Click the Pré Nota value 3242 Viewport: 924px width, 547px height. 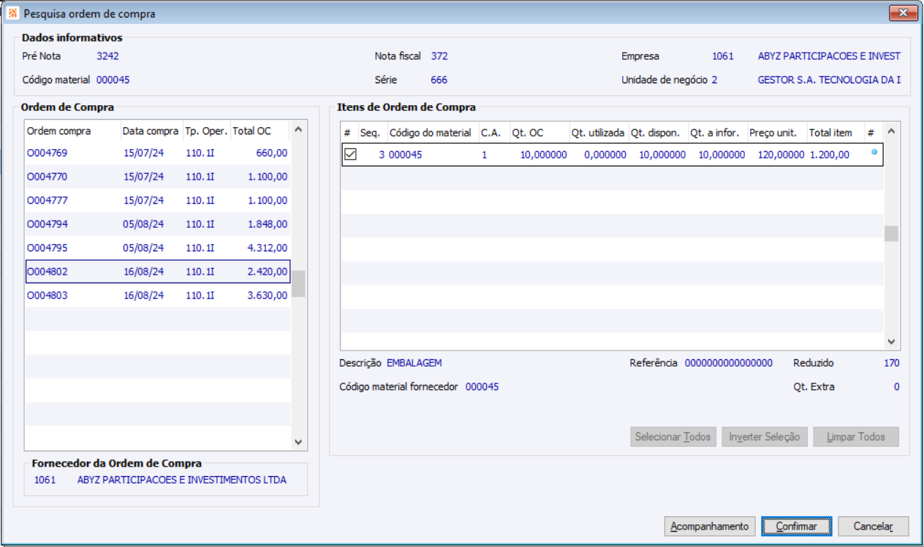107,56
